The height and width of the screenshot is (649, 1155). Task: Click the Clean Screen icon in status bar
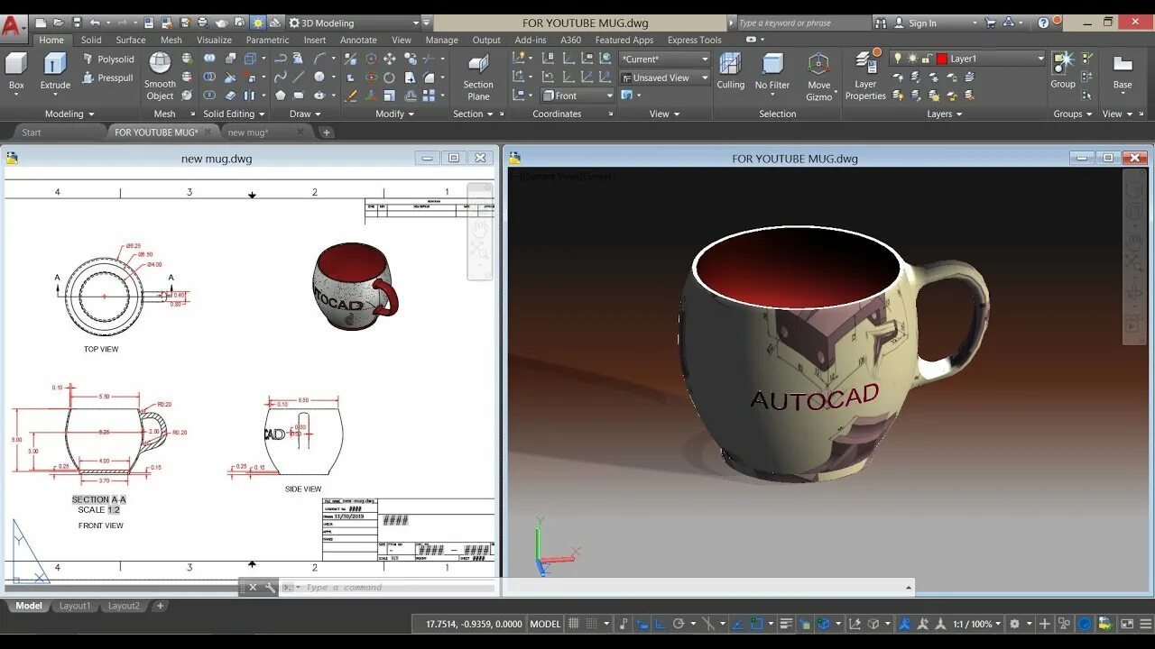point(1127,624)
